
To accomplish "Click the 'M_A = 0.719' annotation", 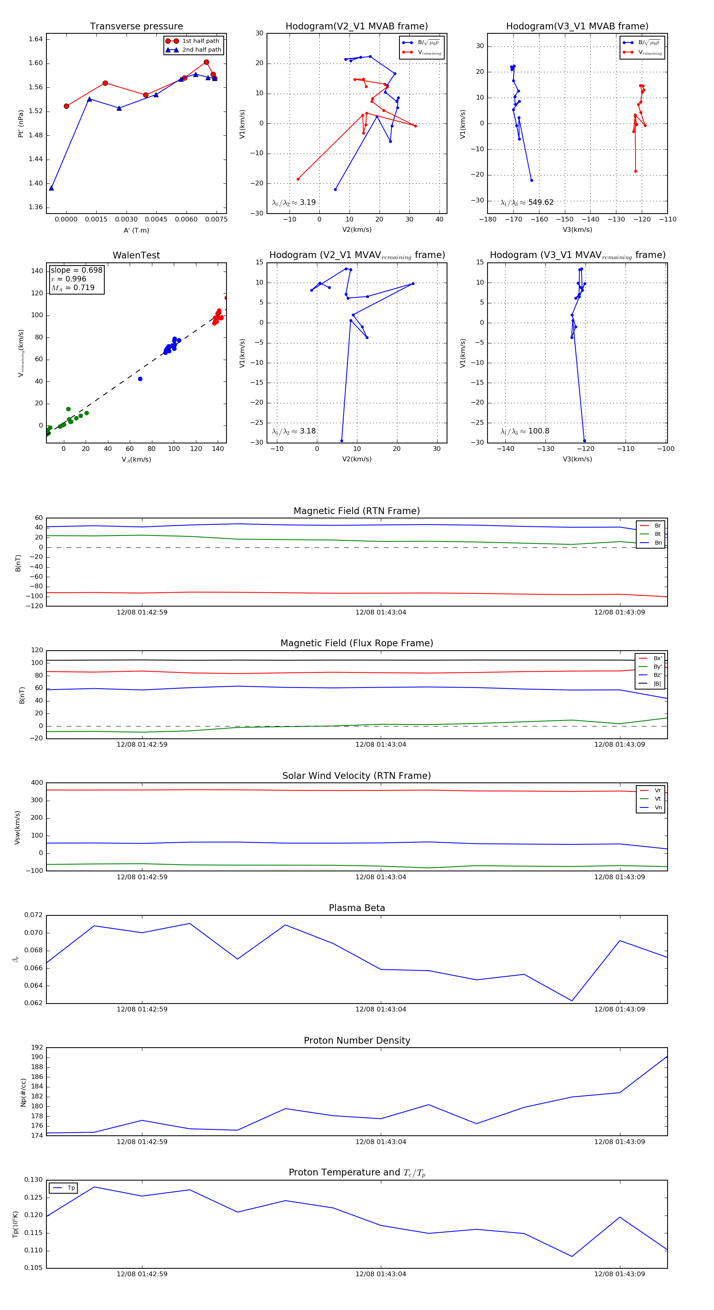I will click(x=73, y=288).
